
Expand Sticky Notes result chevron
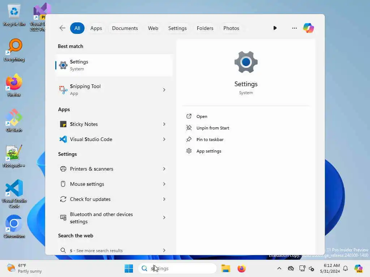[164, 124]
